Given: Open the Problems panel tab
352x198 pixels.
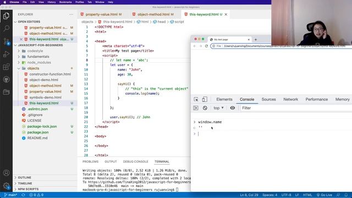Looking at the screenshot, I should point(90,162).
